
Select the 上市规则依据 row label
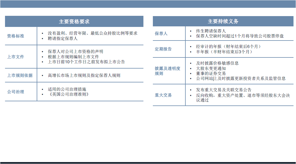[x=20, y=75]
